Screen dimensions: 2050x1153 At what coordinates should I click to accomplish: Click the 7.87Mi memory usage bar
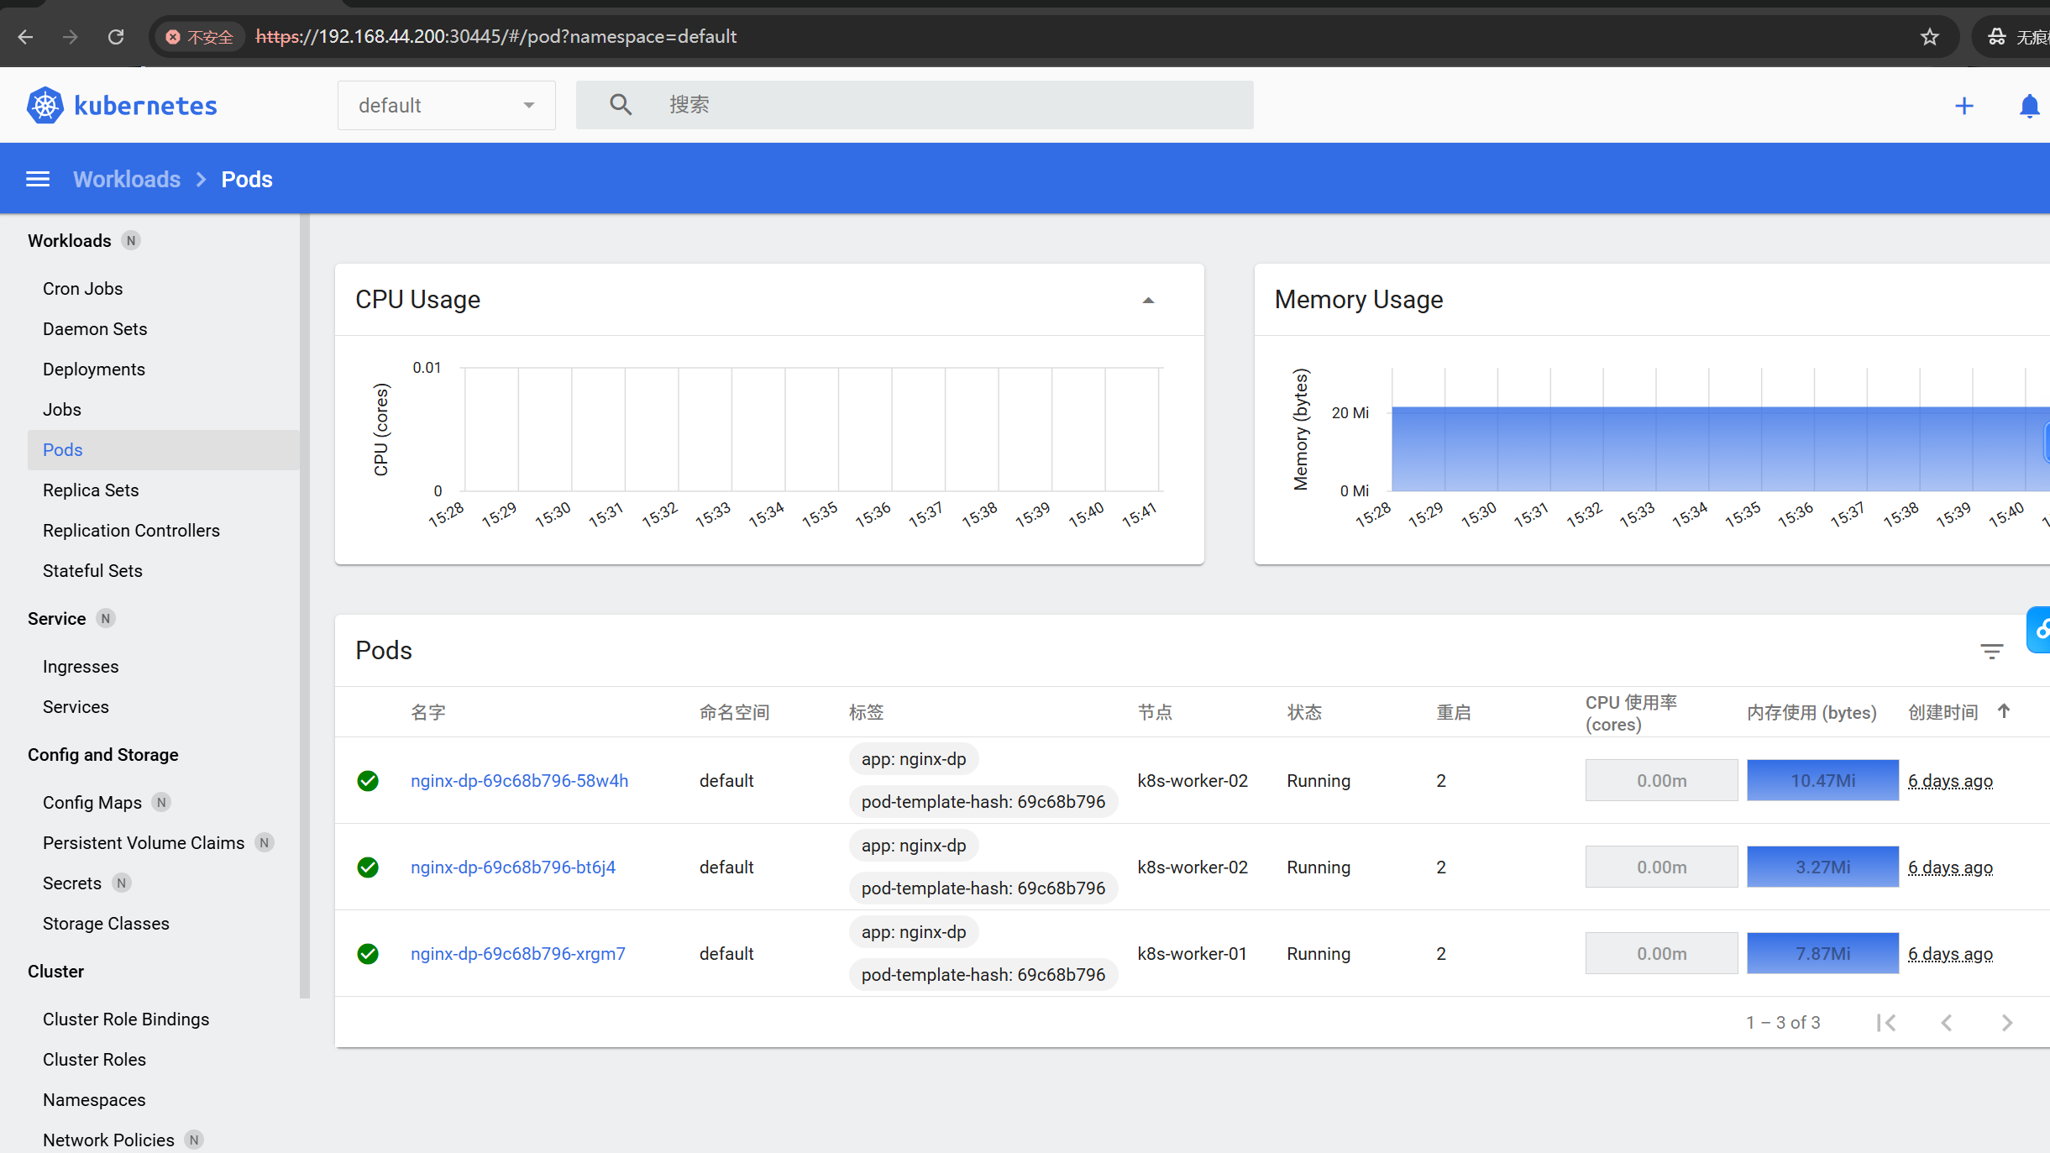tap(1822, 953)
